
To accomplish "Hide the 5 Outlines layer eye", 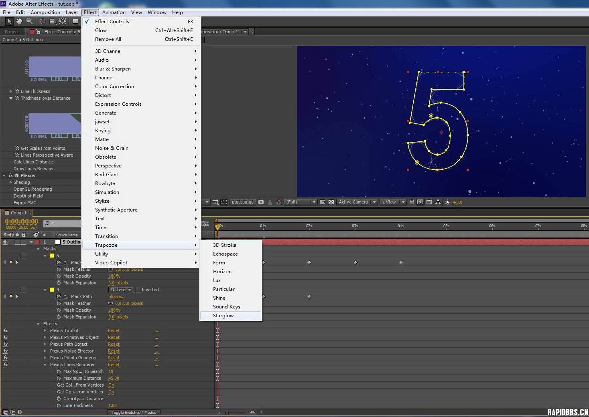I will pos(5,242).
